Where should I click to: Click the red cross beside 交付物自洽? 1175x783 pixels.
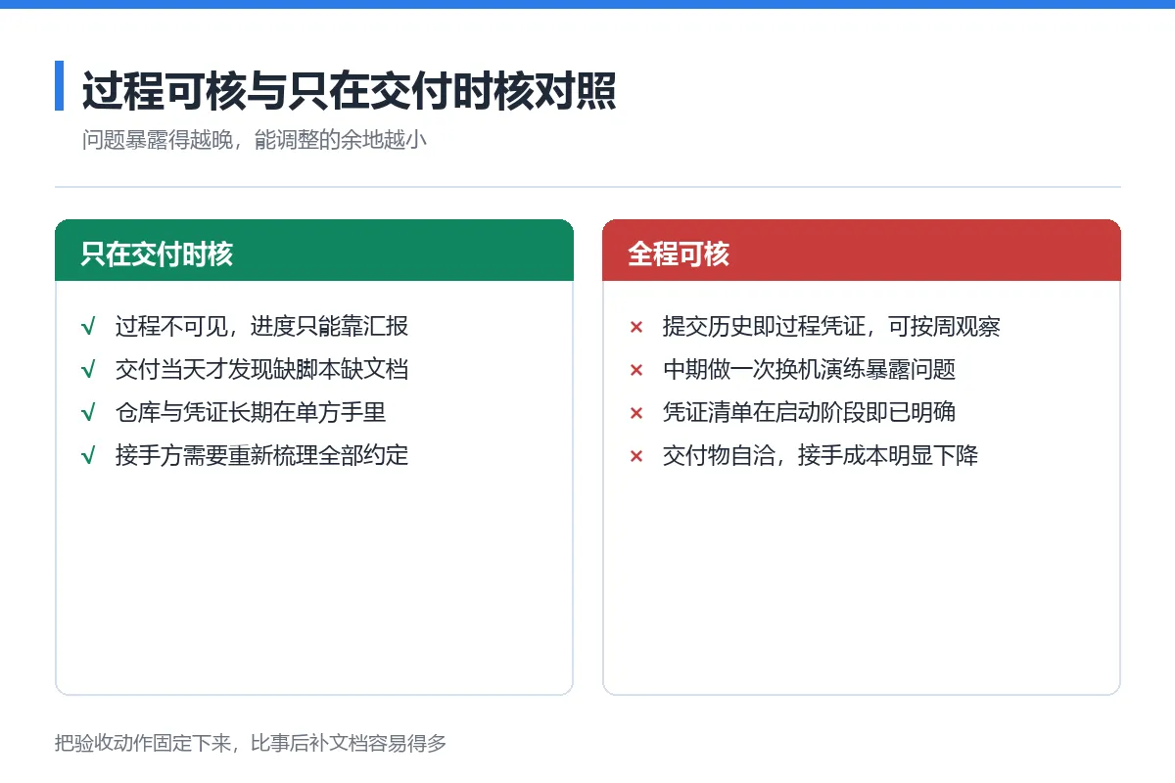pyautogui.click(x=636, y=457)
